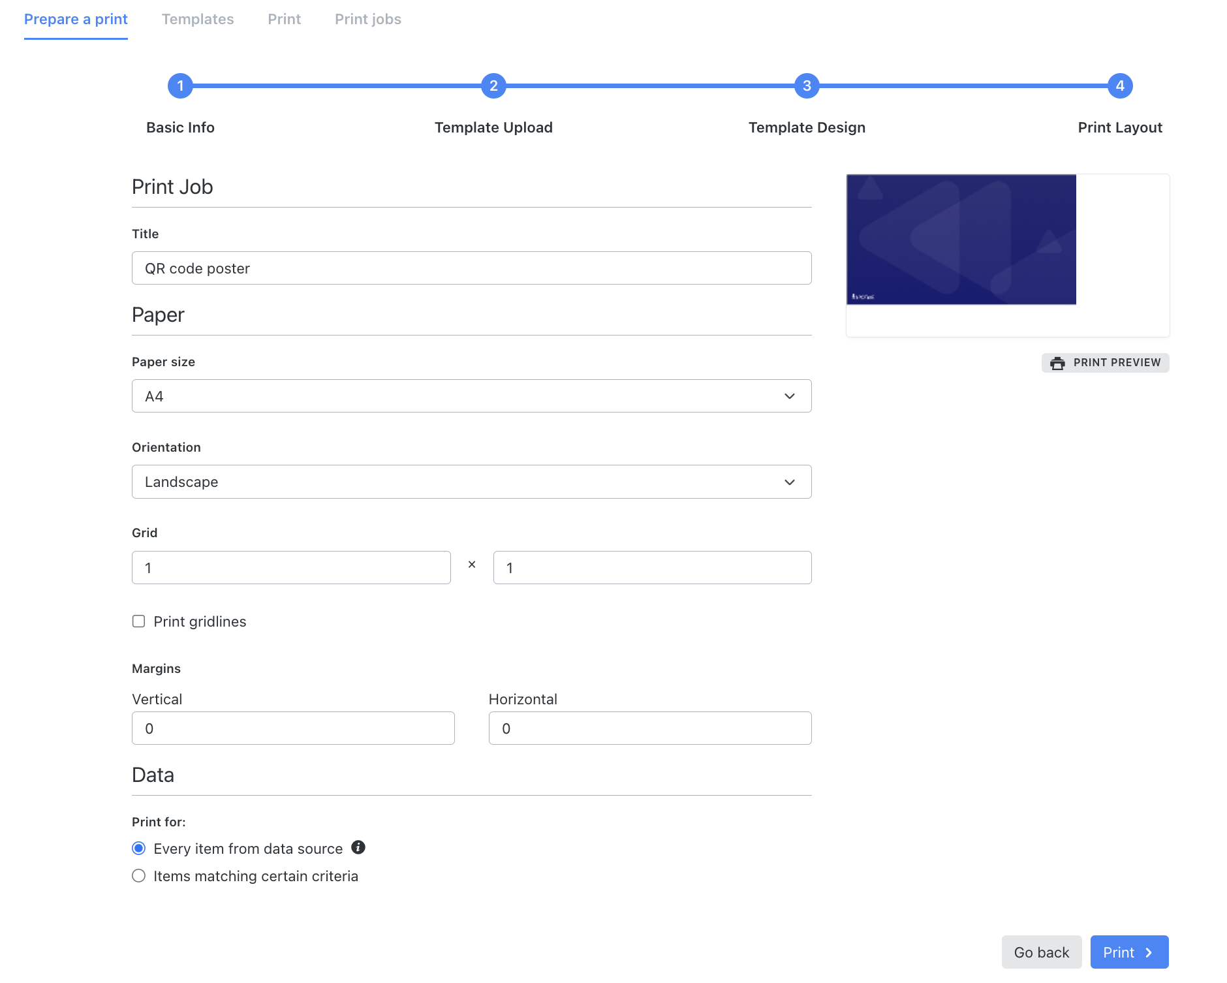Click the Basic Info step label
1227x983 pixels.
[x=180, y=128]
